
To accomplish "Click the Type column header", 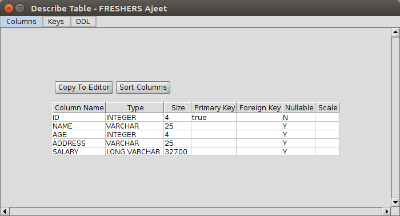I will [x=135, y=108].
